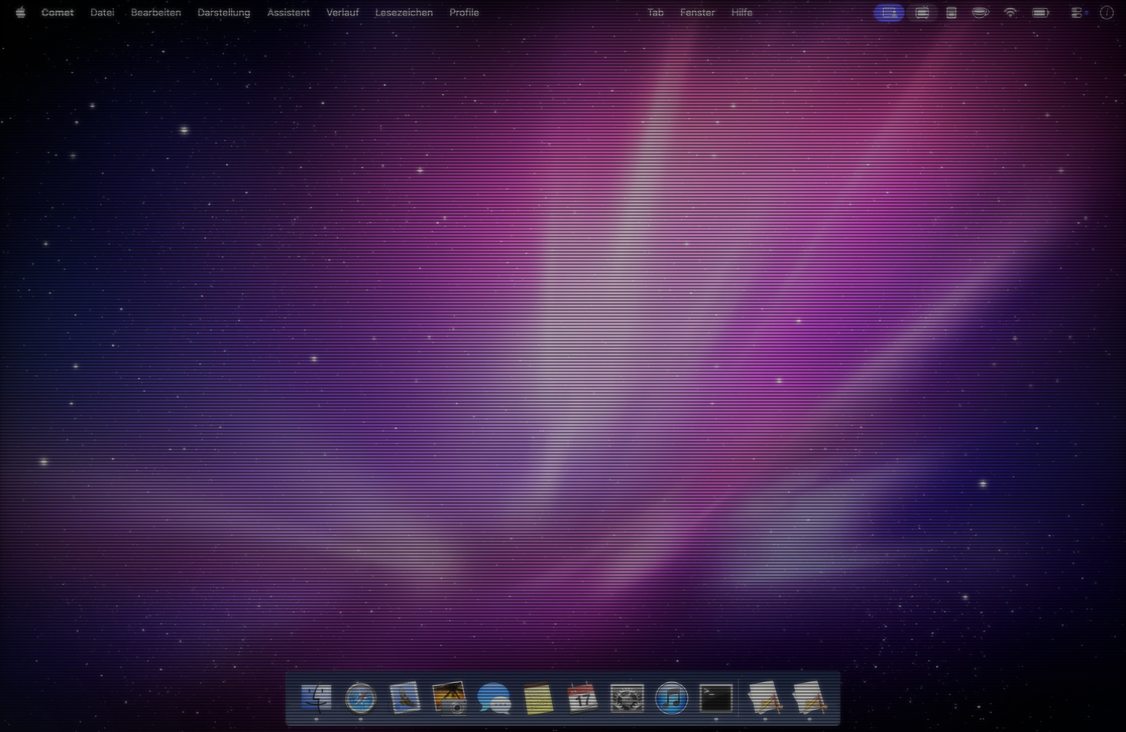Viewport: 1126px width, 732px height.
Task: Launch Safari compass icon in dock
Action: click(361, 698)
